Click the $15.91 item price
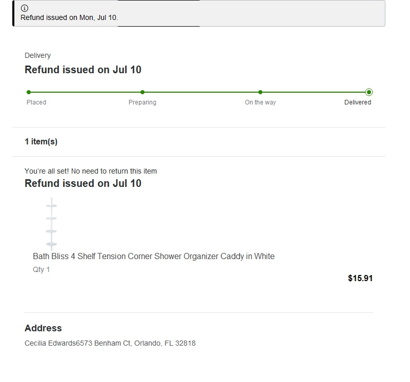Image resolution: width=410 pixels, height=382 pixels. 360,279
